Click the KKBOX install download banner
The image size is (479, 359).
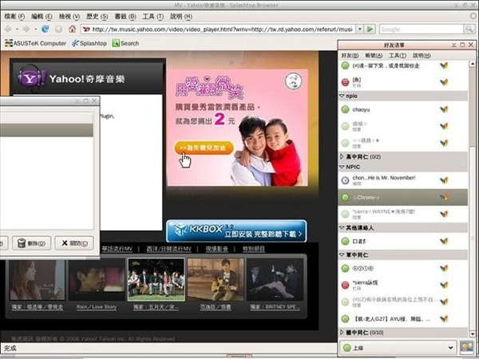236,231
